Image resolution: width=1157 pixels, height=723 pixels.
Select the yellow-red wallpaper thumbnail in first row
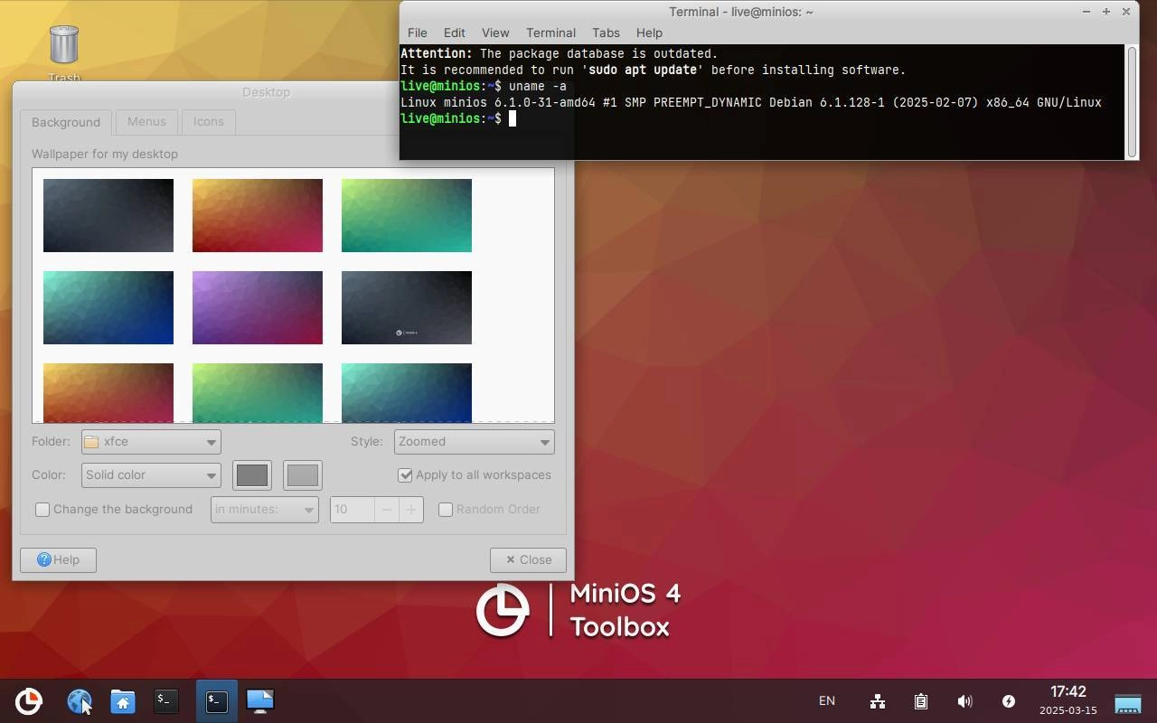coord(258,215)
